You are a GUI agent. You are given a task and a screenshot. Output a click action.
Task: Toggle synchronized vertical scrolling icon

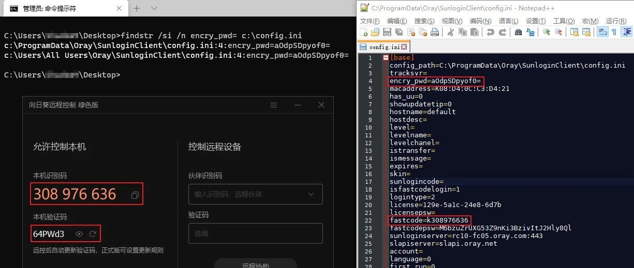click(x=574, y=32)
